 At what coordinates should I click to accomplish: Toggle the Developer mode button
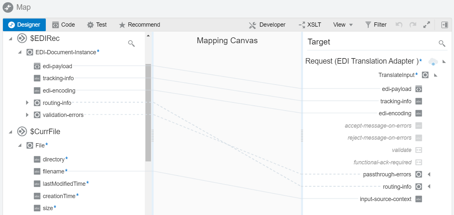click(267, 25)
